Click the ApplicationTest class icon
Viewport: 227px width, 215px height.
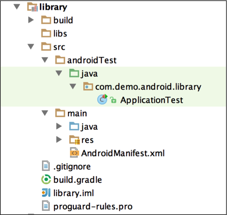click(x=102, y=100)
